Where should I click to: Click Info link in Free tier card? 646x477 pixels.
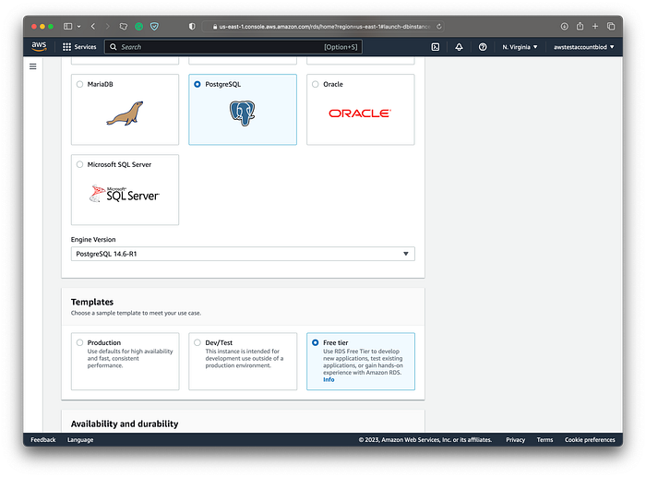(x=329, y=379)
